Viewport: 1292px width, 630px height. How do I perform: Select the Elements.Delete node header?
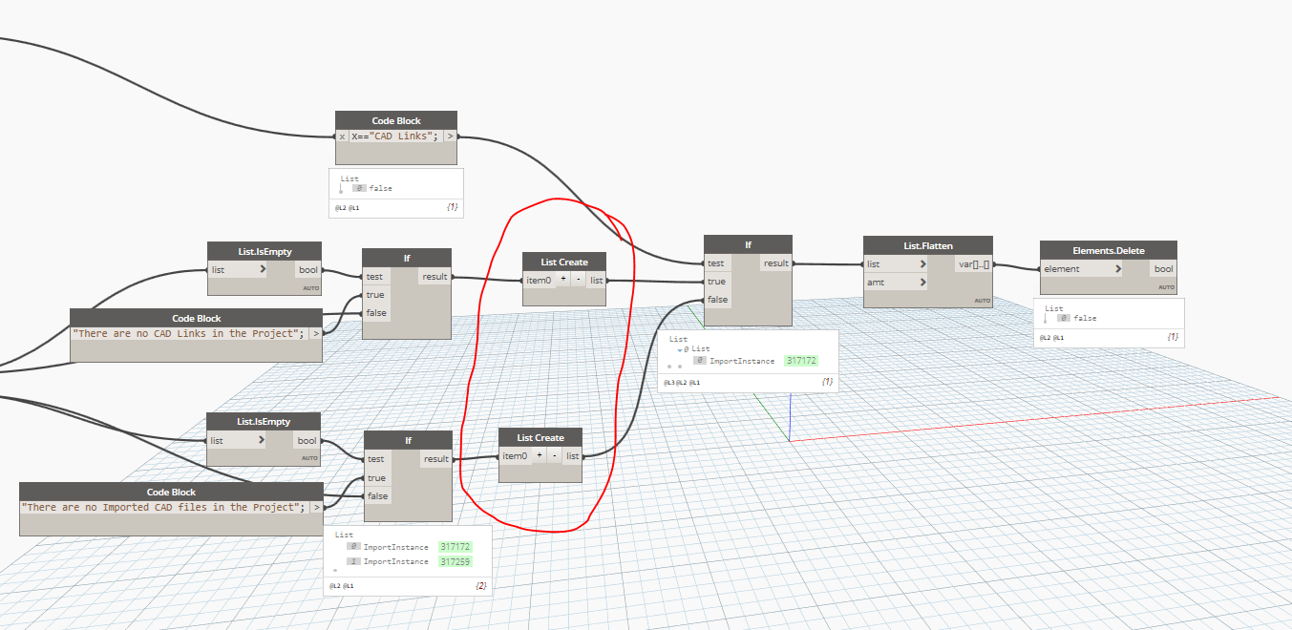pyautogui.click(x=1108, y=251)
